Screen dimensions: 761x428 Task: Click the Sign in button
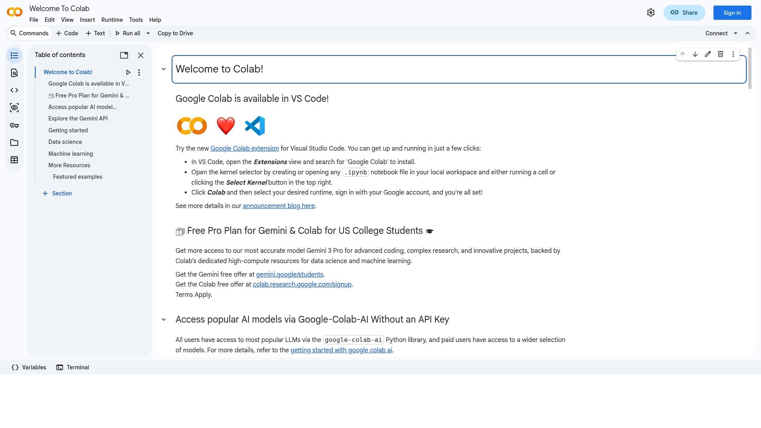point(732,13)
